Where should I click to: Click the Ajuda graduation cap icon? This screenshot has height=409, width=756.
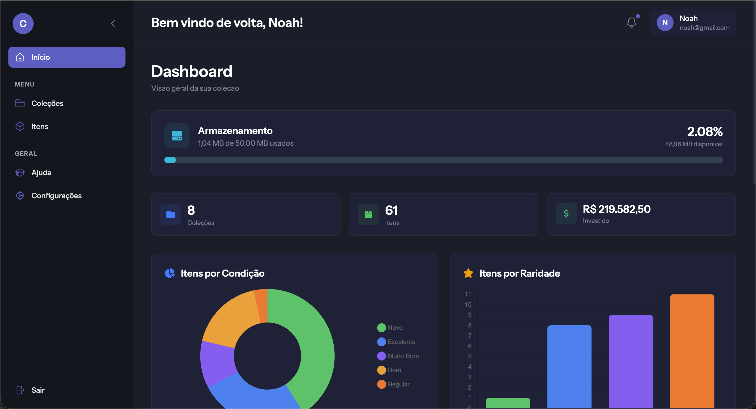[20, 173]
